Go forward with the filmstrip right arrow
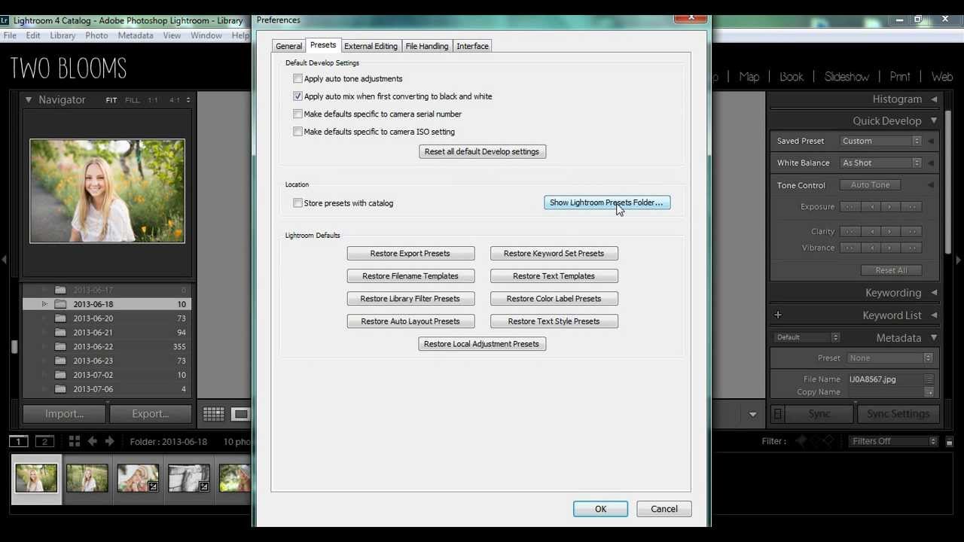The height and width of the screenshot is (542, 964). point(110,441)
